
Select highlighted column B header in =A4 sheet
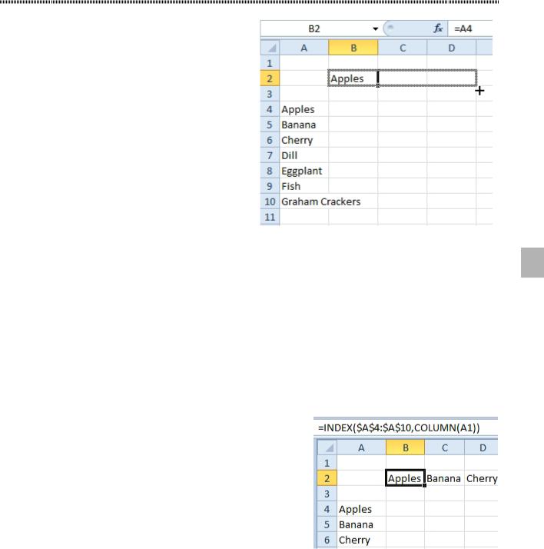(x=353, y=48)
